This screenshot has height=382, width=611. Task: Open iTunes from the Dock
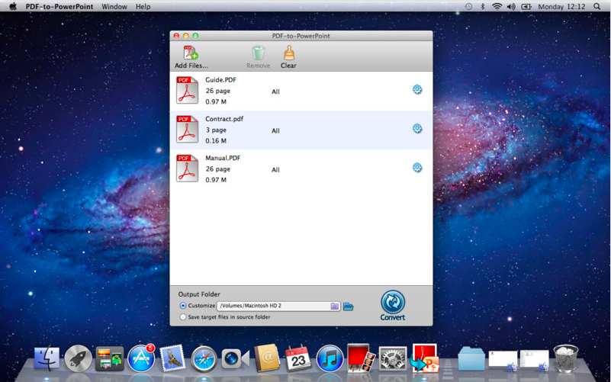pos(330,358)
